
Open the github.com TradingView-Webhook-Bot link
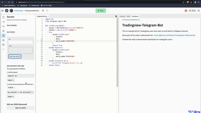(175, 35)
